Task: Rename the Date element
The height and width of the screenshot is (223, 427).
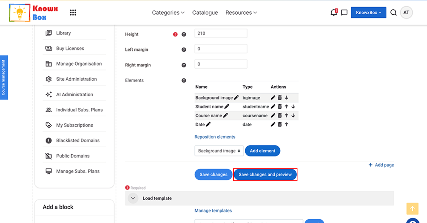Action: pyautogui.click(x=208, y=124)
